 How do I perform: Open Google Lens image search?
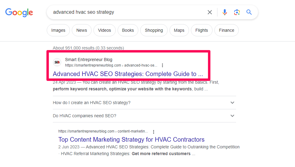[237, 12]
